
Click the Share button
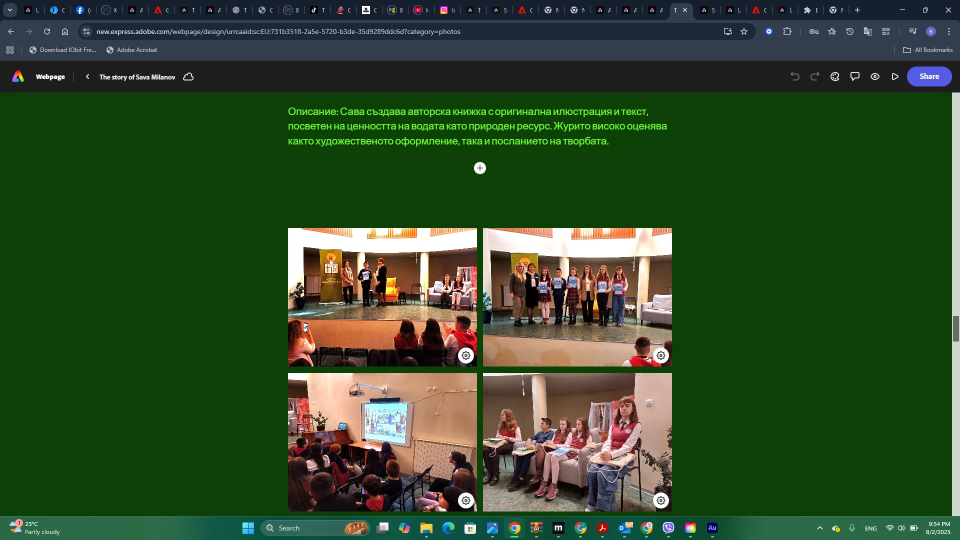click(x=929, y=76)
